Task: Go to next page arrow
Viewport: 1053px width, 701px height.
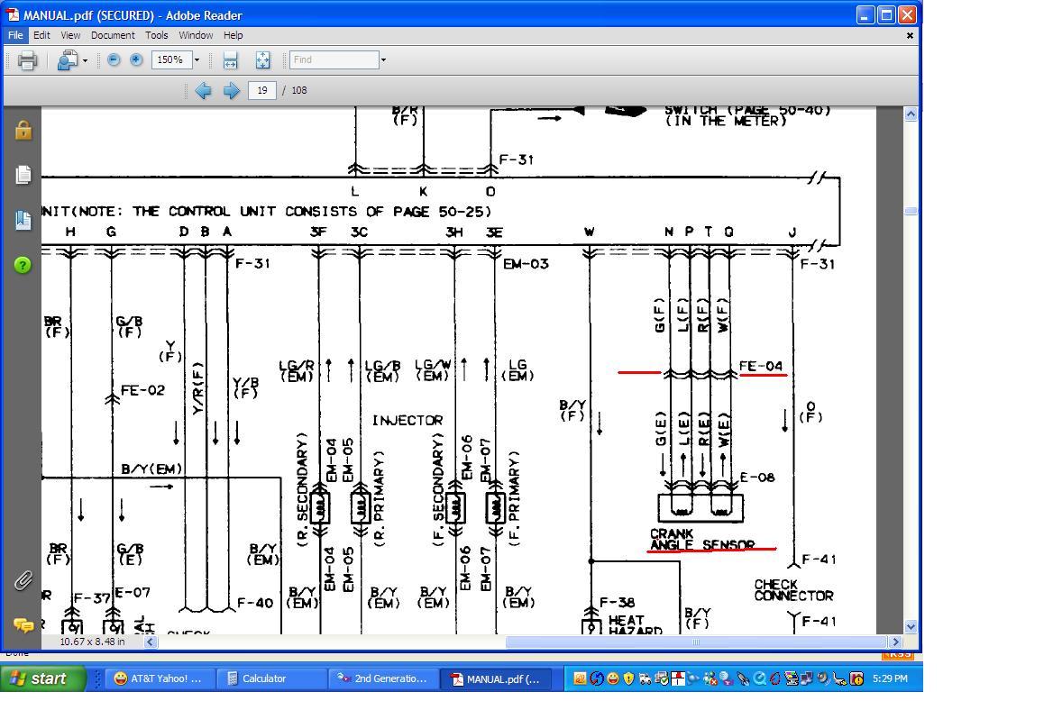Action: click(x=232, y=90)
